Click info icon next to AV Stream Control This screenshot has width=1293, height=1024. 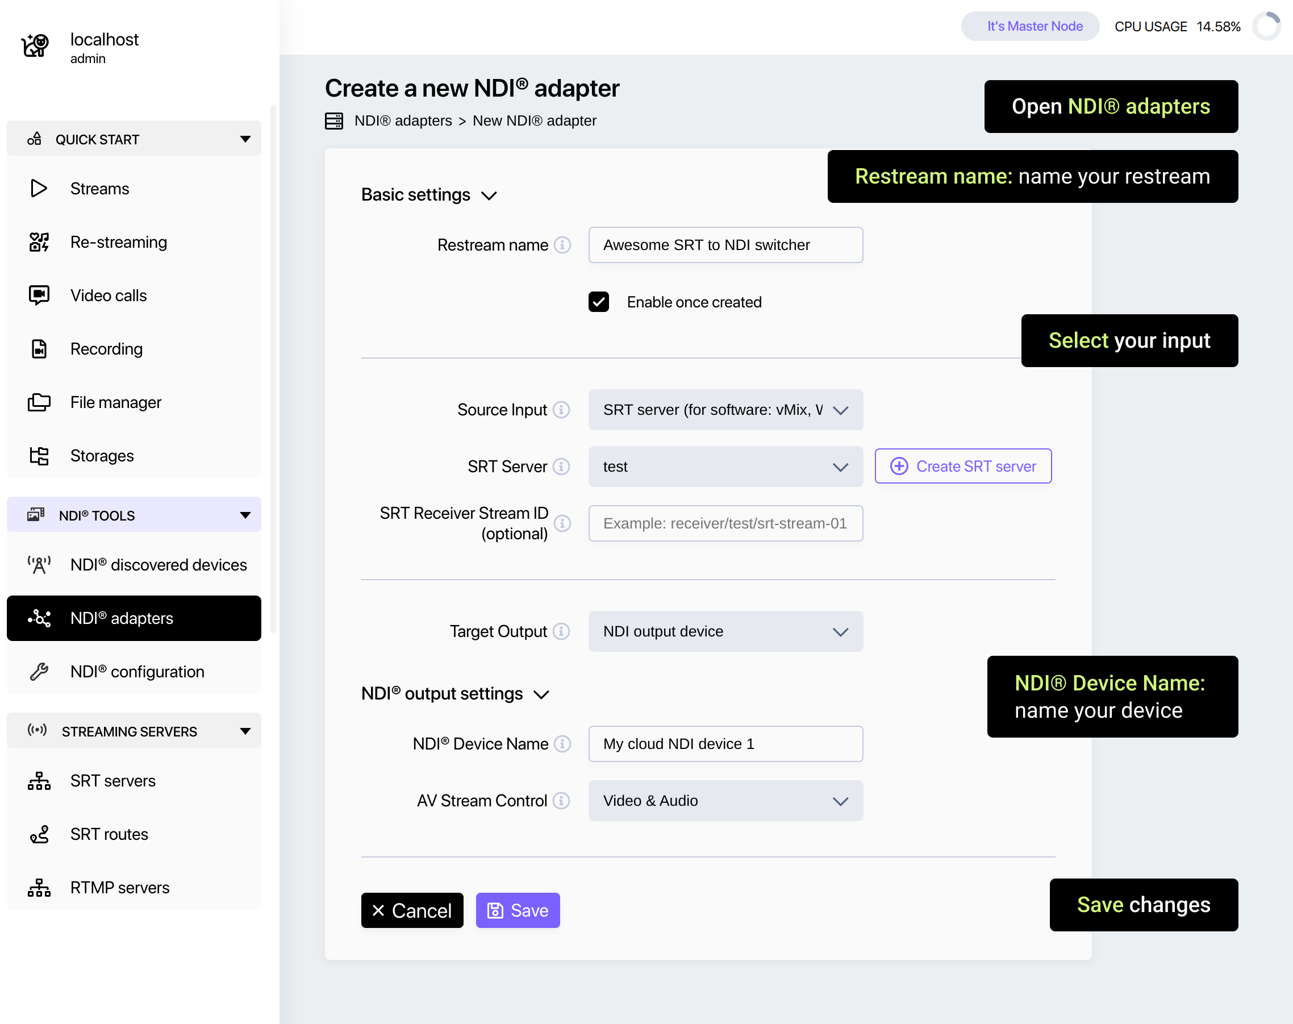click(x=561, y=800)
